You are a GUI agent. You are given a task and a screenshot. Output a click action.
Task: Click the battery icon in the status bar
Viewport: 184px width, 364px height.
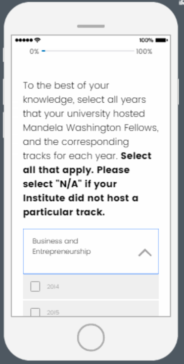[161, 40]
